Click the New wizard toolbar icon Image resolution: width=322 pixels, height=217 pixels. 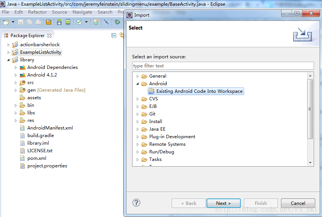(x=6, y=22)
